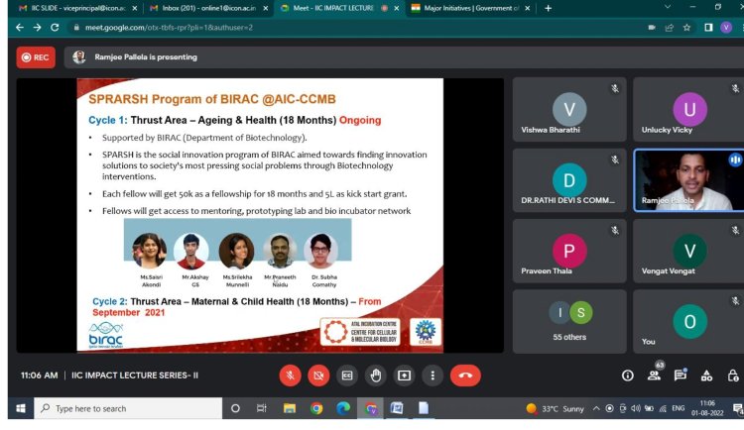
Task: Open Windows Start menu
Action: tap(21, 408)
